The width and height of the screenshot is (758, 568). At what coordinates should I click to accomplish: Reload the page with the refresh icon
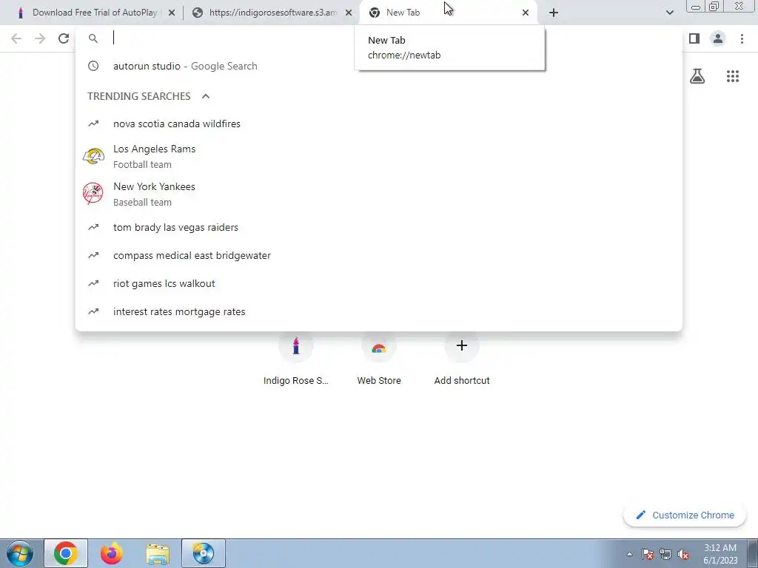pyautogui.click(x=64, y=38)
